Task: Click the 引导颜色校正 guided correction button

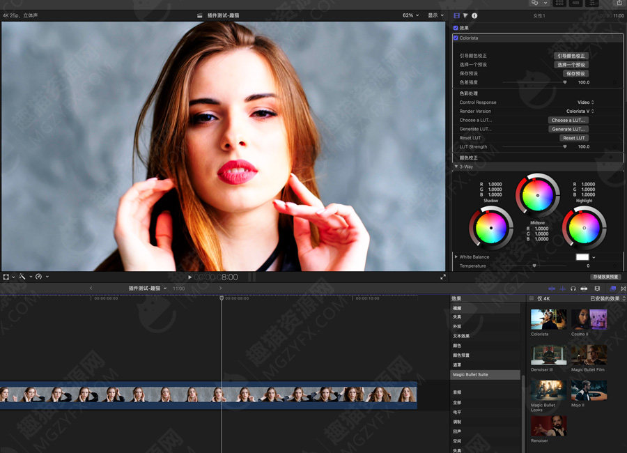Action: point(571,56)
